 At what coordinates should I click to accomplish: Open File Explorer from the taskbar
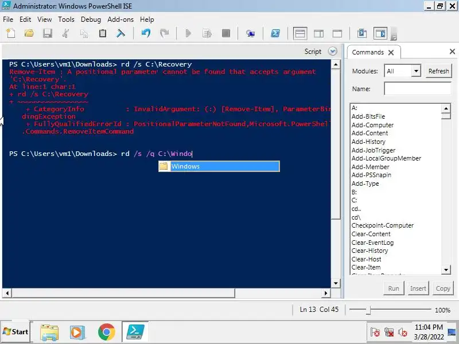(x=49, y=332)
